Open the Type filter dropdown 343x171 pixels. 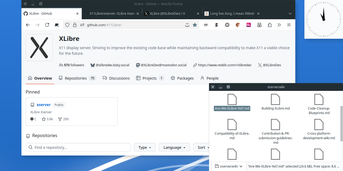point(145,147)
